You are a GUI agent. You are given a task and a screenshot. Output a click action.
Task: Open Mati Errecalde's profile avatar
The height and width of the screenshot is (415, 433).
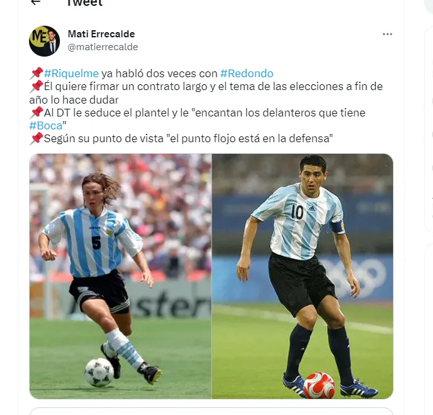[44, 41]
